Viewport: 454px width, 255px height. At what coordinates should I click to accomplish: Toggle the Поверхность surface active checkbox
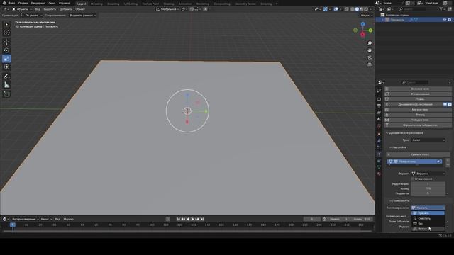pos(438,161)
